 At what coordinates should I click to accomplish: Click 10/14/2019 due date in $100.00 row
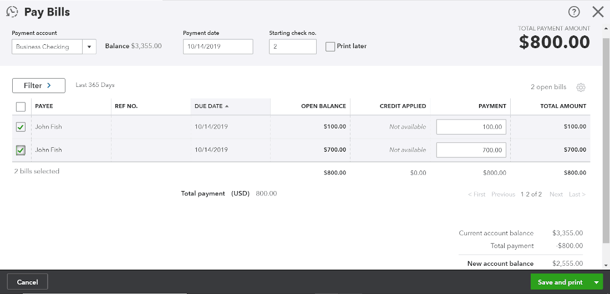point(211,127)
